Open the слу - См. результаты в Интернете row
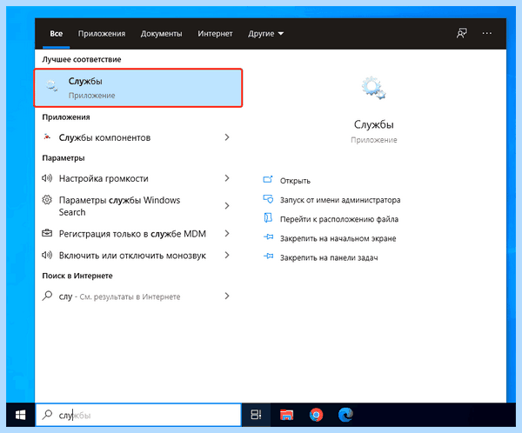522x433 pixels. tap(137, 296)
